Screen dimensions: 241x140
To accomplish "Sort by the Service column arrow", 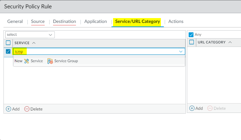I will [x=34, y=43].
